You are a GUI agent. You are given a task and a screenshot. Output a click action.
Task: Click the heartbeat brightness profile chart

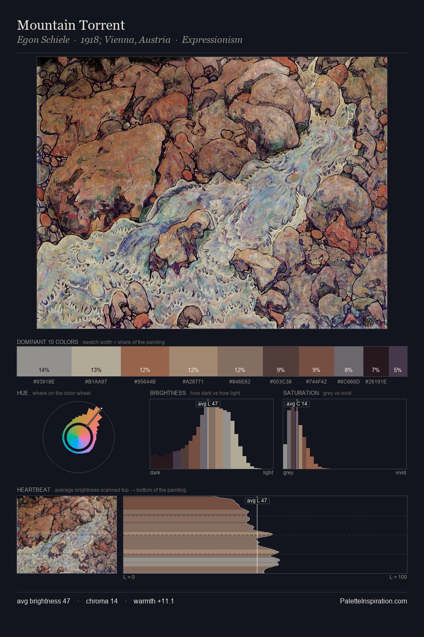pos(265,535)
